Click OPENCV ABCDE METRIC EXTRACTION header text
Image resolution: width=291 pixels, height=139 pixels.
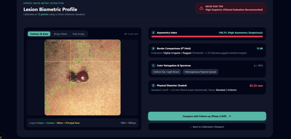[x=43, y=3]
